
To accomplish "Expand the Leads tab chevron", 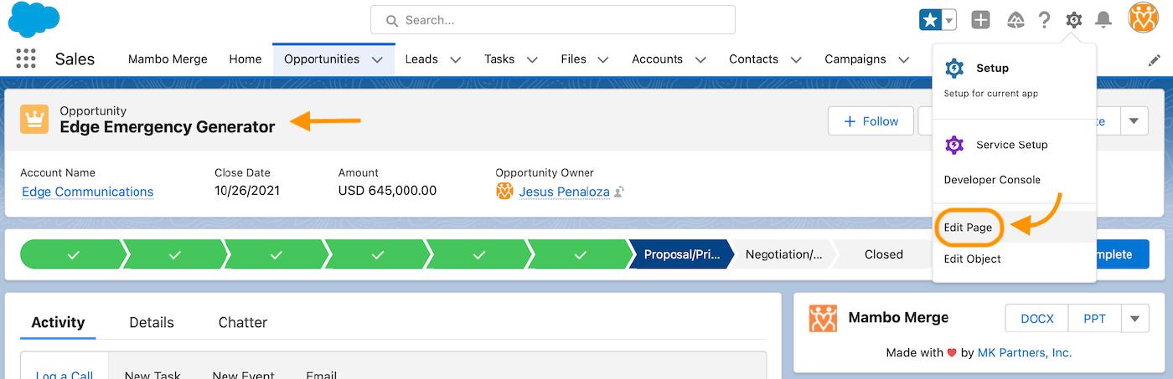I will (456, 59).
